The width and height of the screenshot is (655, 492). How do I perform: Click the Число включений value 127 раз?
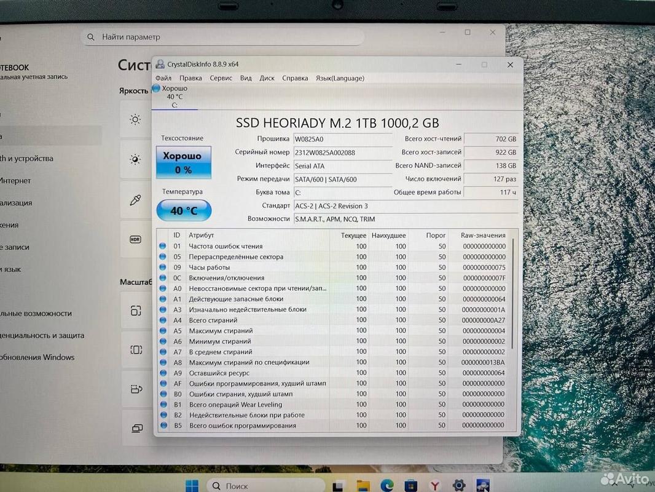coord(492,179)
